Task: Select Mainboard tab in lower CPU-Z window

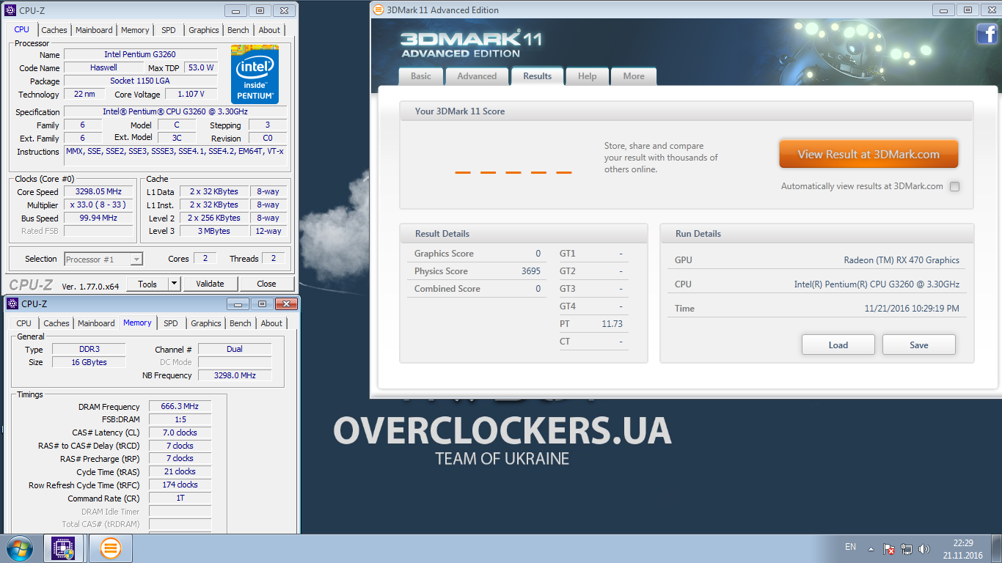Action: pos(96,323)
